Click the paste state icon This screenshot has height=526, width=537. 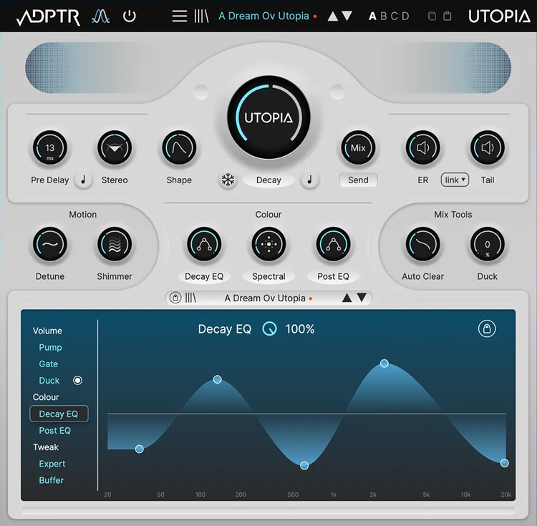click(447, 16)
